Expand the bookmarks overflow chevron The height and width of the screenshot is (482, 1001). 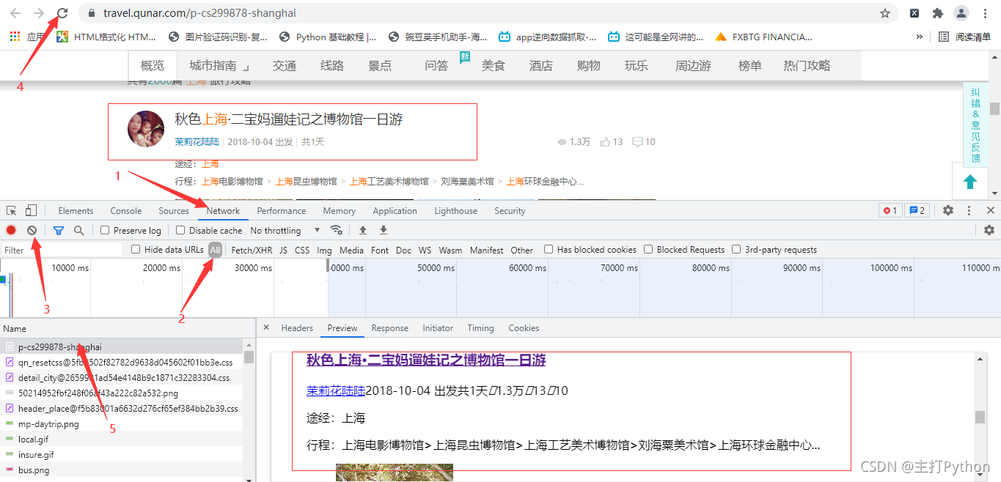[x=920, y=37]
